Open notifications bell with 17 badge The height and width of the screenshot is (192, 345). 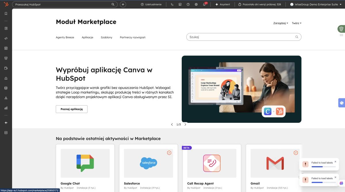[205, 4]
